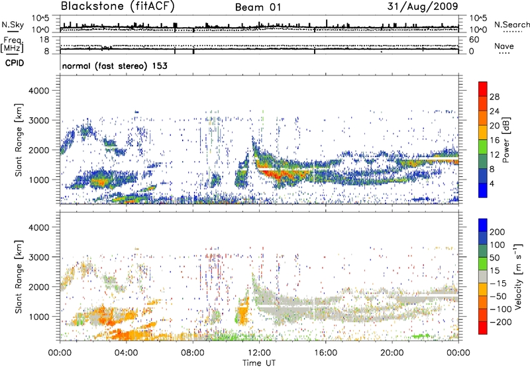Viewport: 530px width, 367px height.
Task: Click the "08:00" time axis tick label
Action: tap(193, 353)
